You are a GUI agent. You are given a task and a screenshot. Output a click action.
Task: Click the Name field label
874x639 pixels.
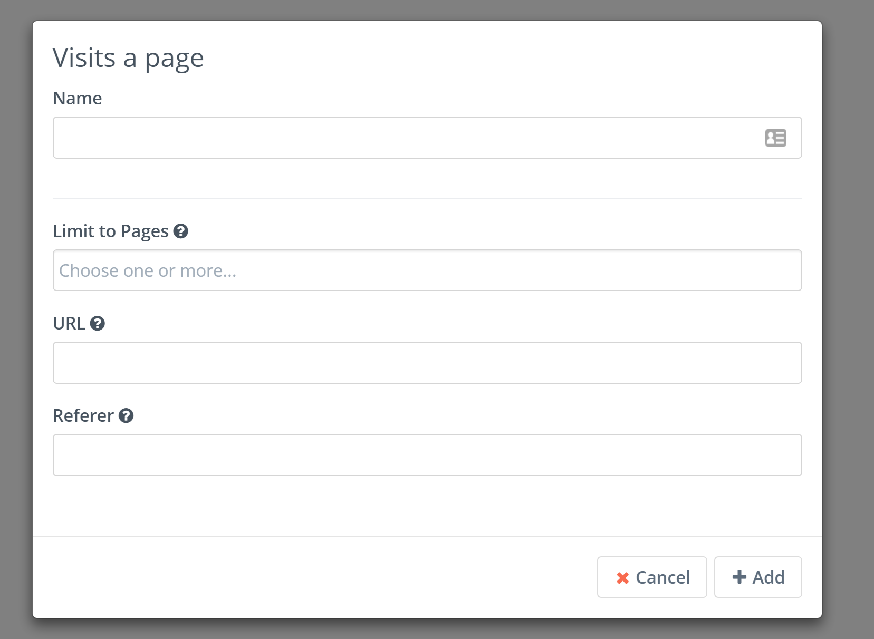tap(78, 98)
